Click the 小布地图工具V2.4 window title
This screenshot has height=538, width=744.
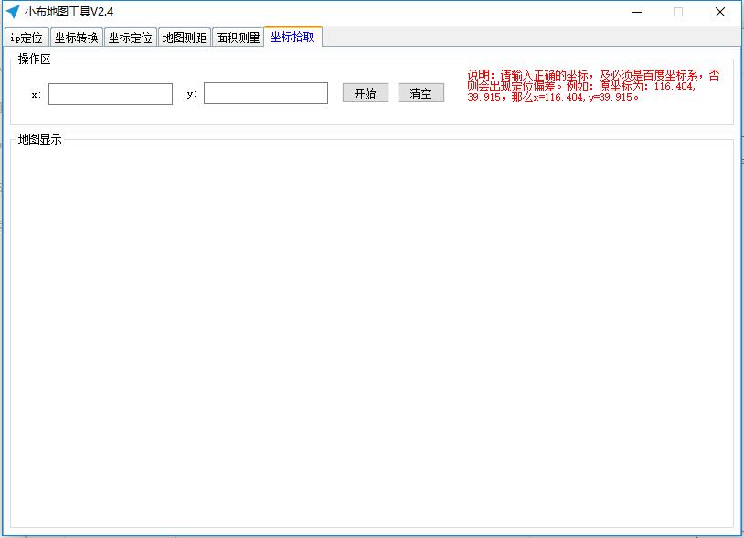(69, 11)
